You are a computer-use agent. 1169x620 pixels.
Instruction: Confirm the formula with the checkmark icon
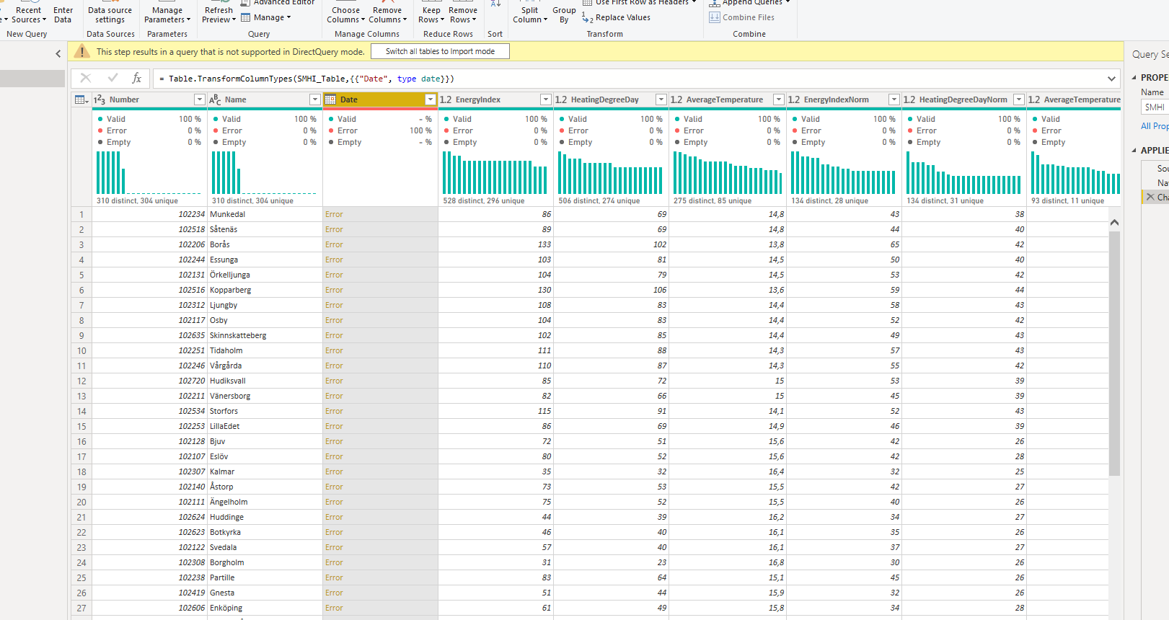point(113,78)
